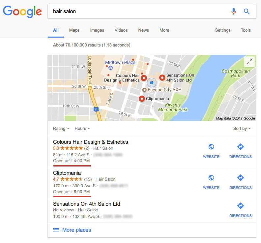The width and height of the screenshot is (261, 243).
Task: Open the More search categories menu
Action: pyautogui.click(x=164, y=30)
